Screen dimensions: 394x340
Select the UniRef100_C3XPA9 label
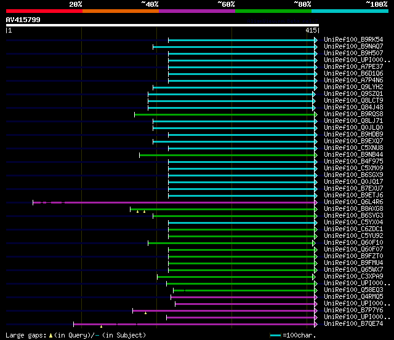(x=353, y=277)
